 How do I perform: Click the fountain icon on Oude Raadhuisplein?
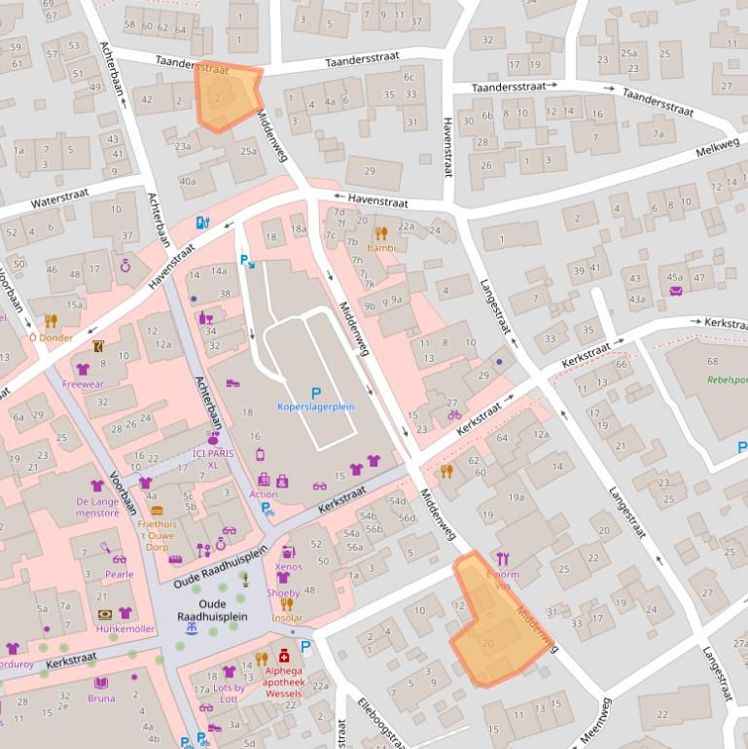pos(191,630)
